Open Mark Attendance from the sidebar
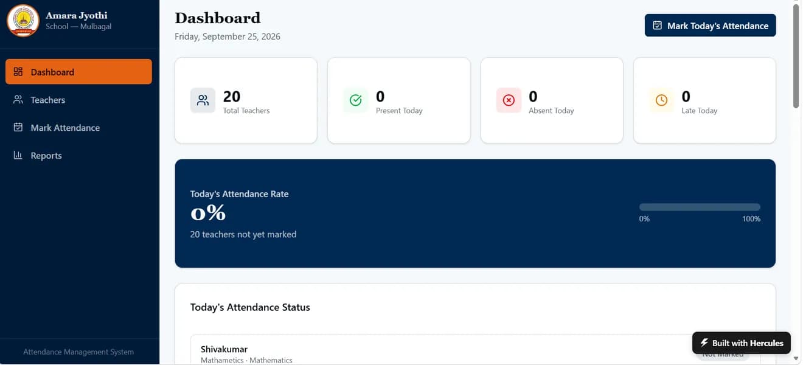The height and width of the screenshot is (365, 803). (x=78, y=128)
